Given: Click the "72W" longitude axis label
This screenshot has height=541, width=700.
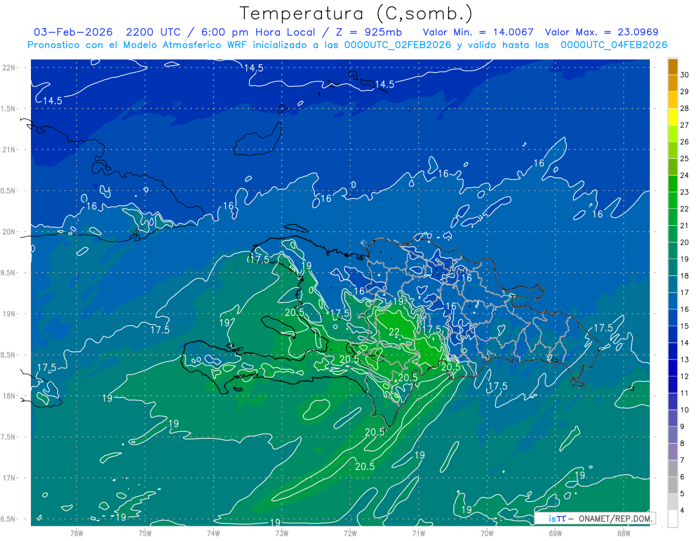Looking at the screenshot, I should pyautogui.click(x=350, y=532).
